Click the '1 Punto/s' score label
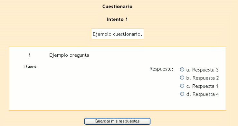238x126 pixels. 30,67
